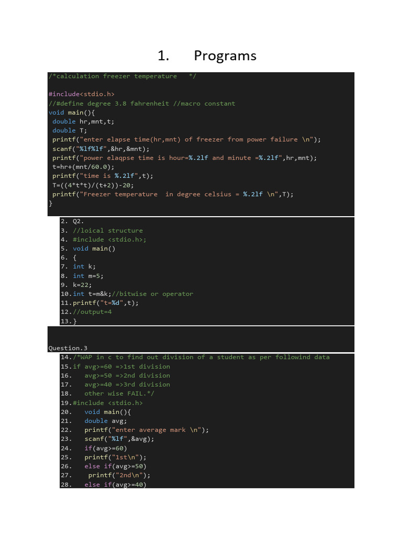The height and width of the screenshot is (536, 402).
Task: Click the scanf("%lf%lf",&hr,&mnt) line
Action: coord(100,149)
